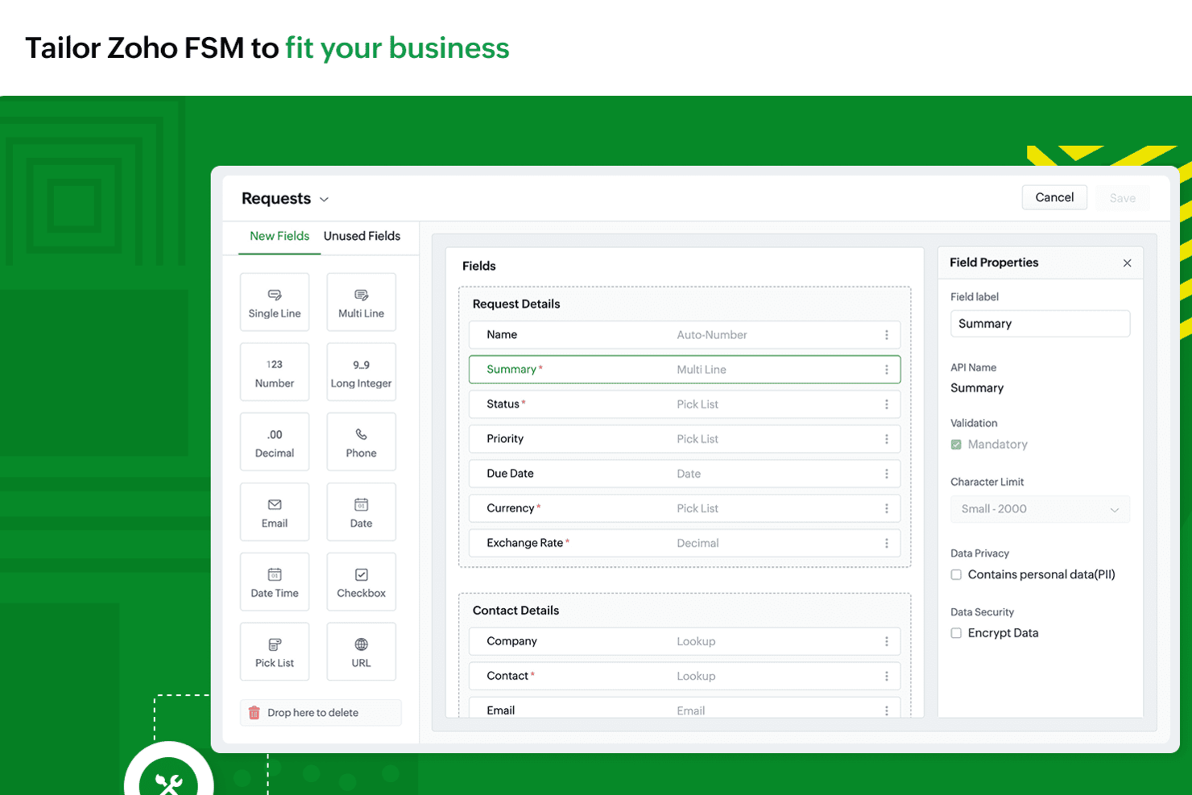
Task: Close the Field Properties panel
Action: point(1128,263)
